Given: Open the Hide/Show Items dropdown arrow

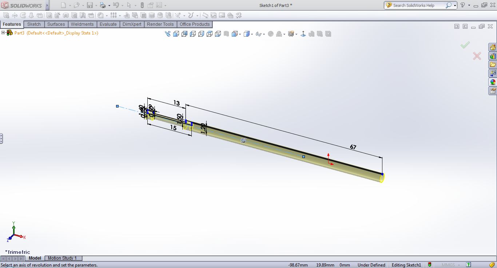Looking at the screenshot, I should tap(263, 34).
